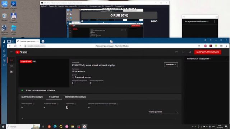Open Справка menu in OBS
This screenshot has width=230, height=129.
[x=119, y=6]
